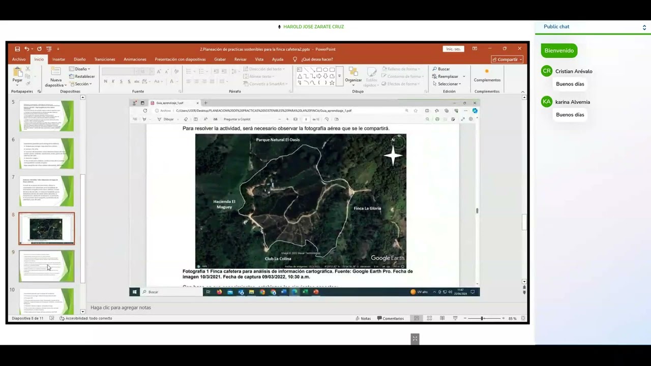Fit slide to window icon
Viewport: 651px width, 366px height.
(x=523, y=318)
